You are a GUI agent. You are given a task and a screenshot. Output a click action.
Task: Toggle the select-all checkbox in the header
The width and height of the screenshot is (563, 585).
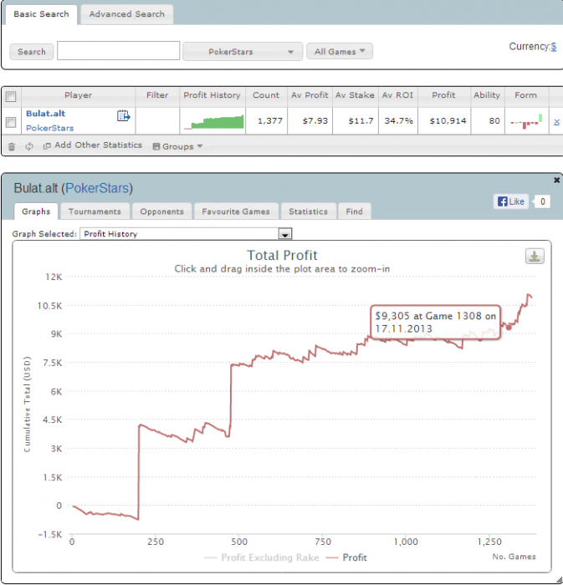click(11, 97)
